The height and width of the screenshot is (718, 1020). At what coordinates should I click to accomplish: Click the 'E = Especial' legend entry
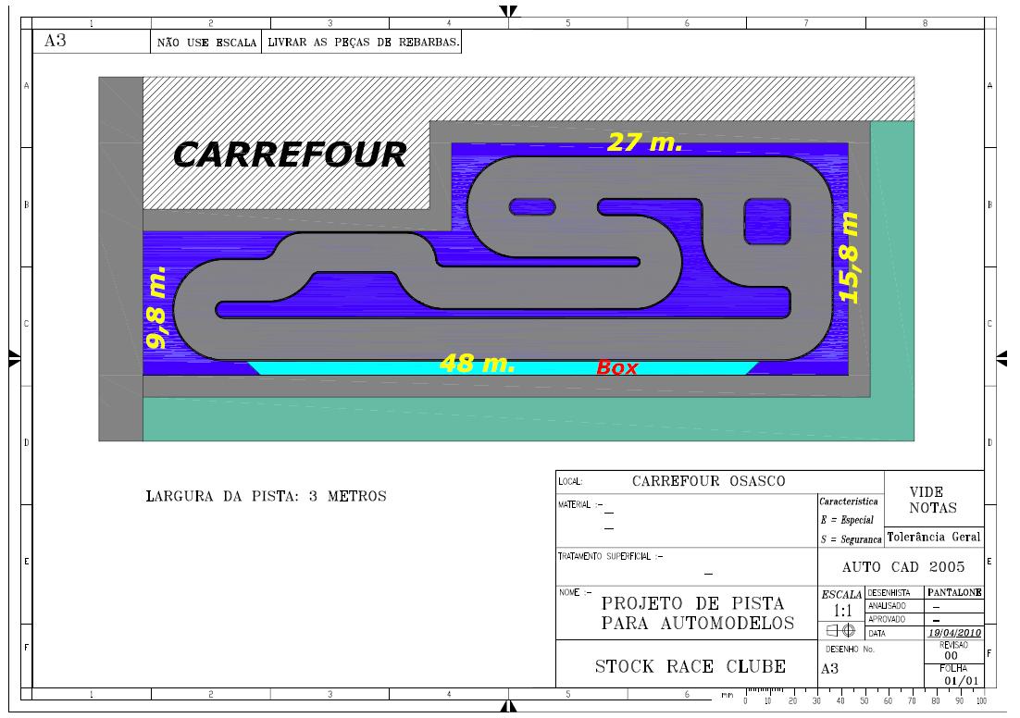(847, 520)
